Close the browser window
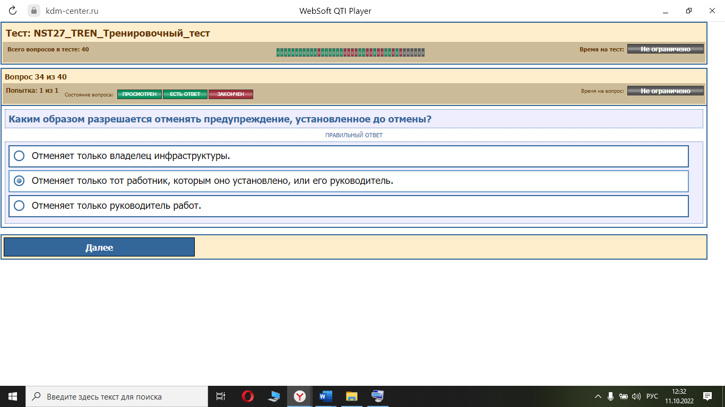Screen dimensions: 725x407 (x=712, y=11)
